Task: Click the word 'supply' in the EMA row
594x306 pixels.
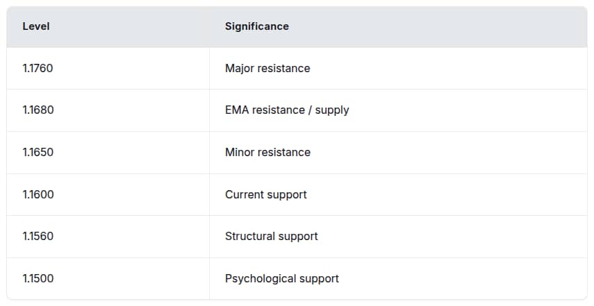Action: point(332,110)
